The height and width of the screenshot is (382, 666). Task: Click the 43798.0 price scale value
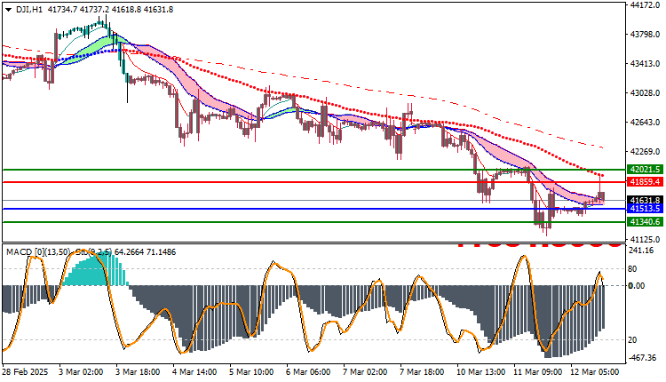[646, 34]
